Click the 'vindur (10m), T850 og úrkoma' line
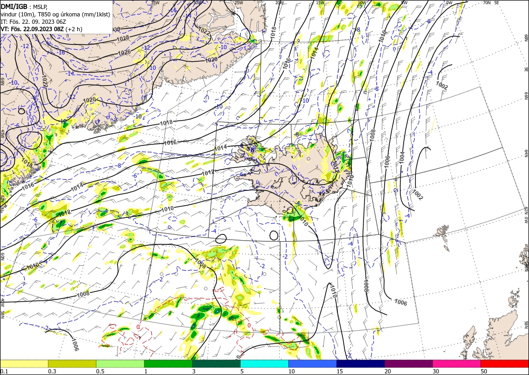The image size is (529, 375). pos(56,14)
